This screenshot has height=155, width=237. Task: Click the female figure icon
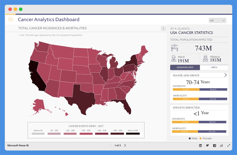tap(205, 58)
